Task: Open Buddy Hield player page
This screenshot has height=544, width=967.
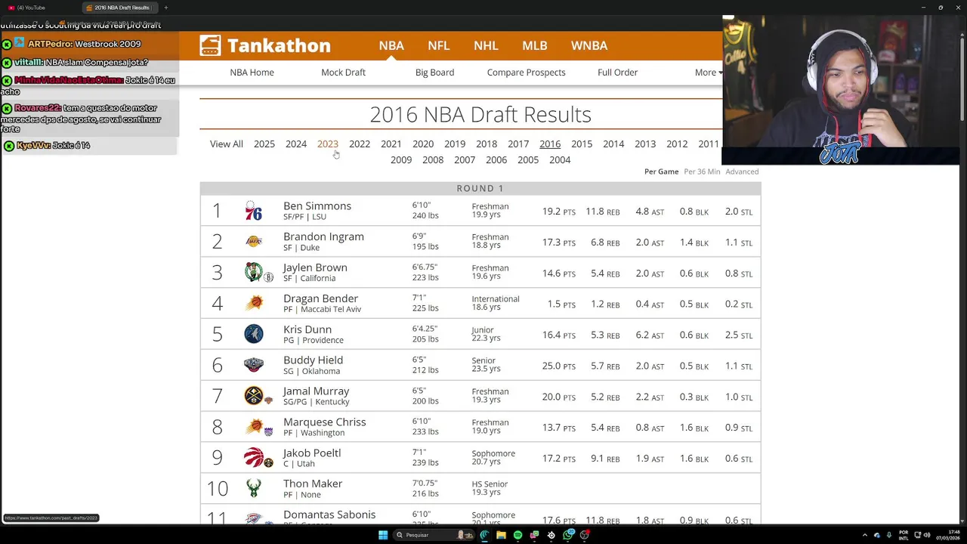Action: [313, 360]
